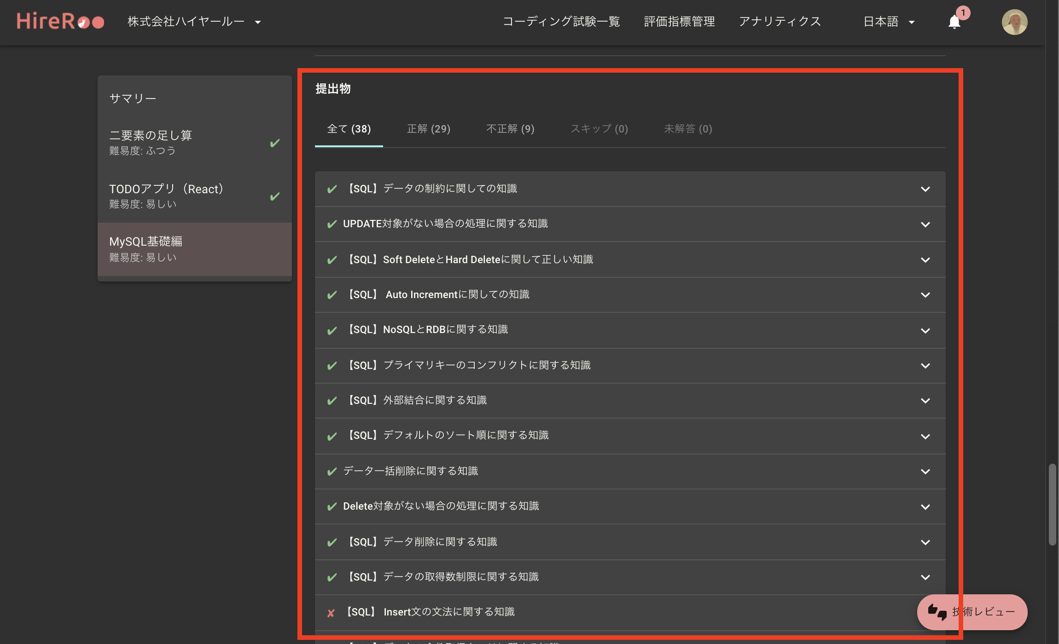Expand the データ削除に関する知識 row
The image size is (1059, 644).
click(630, 542)
